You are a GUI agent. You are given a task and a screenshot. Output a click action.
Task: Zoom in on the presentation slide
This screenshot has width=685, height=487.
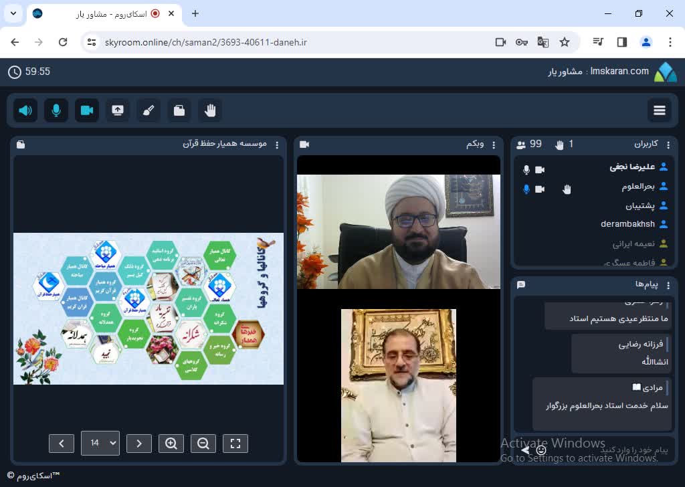pos(171,444)
